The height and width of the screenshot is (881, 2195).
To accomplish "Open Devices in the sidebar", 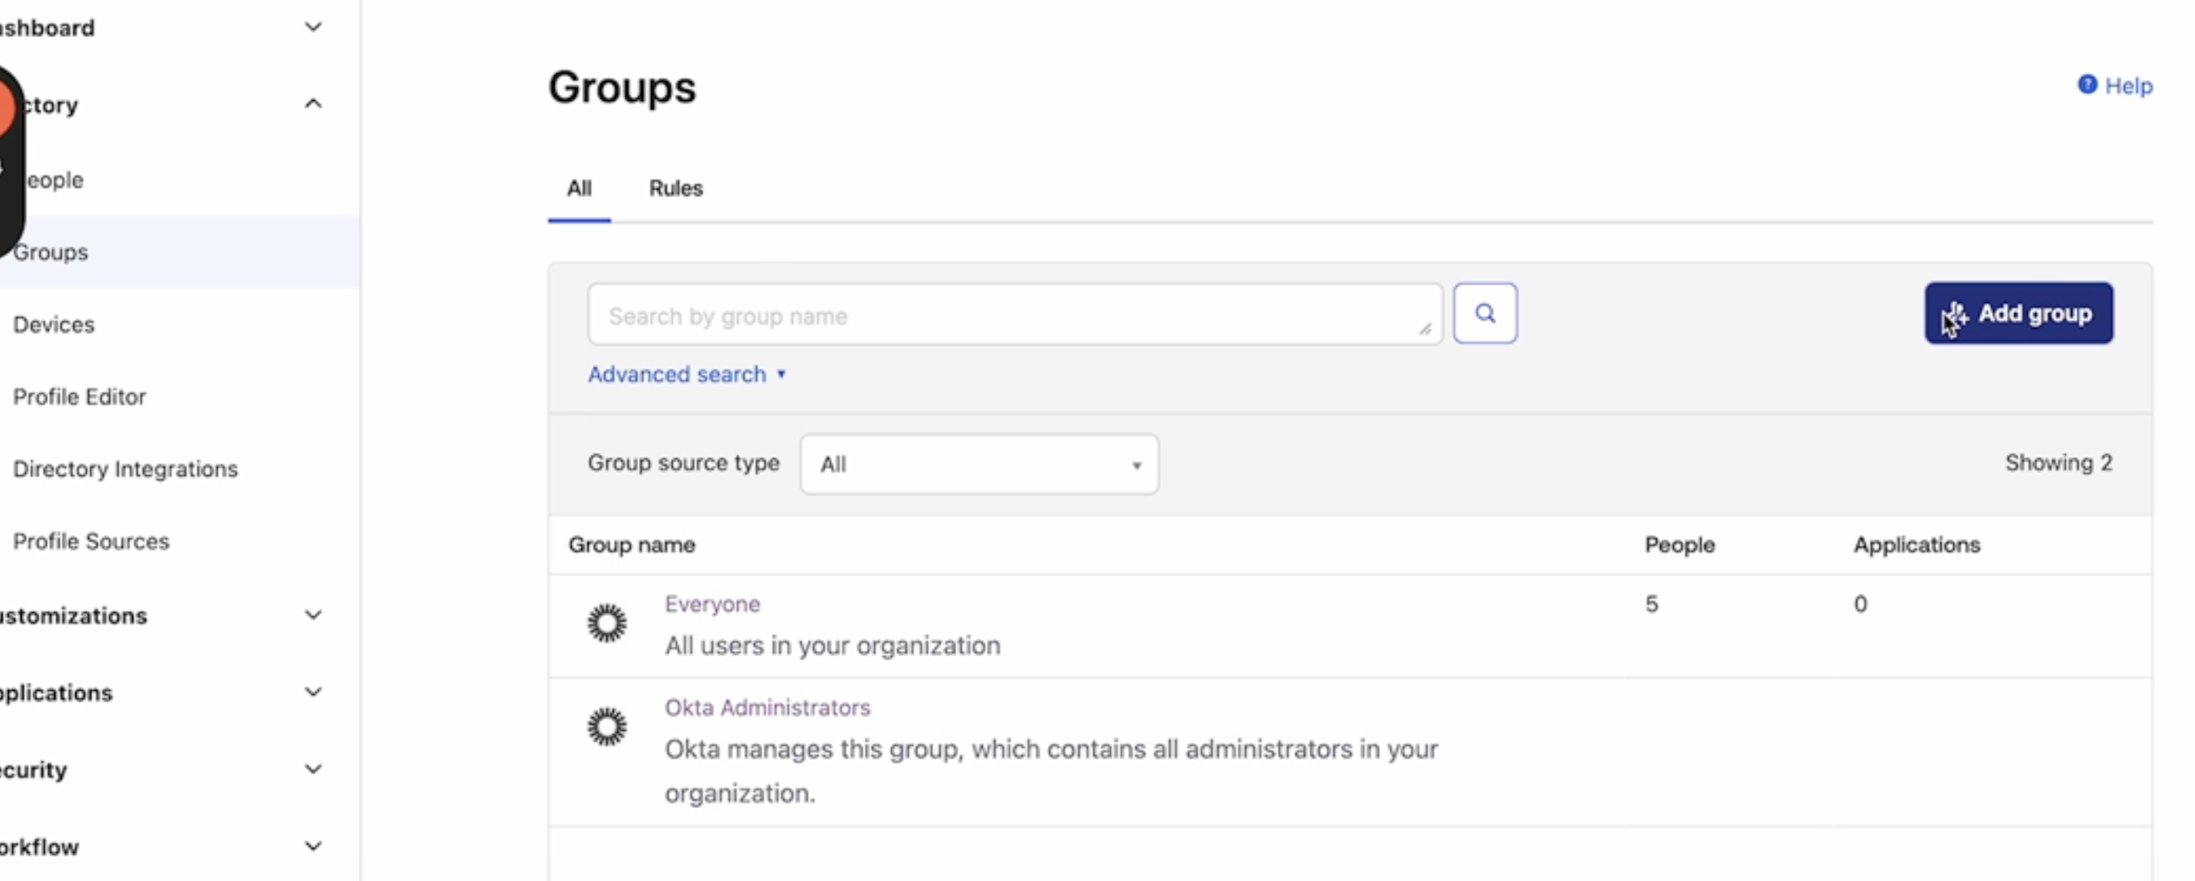I will click(54, 324).
